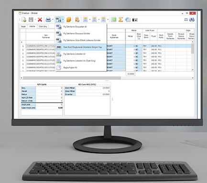Choose Kare Kod Oluşturarak Ürünlerin Girişini Yap

coord(81,47)
